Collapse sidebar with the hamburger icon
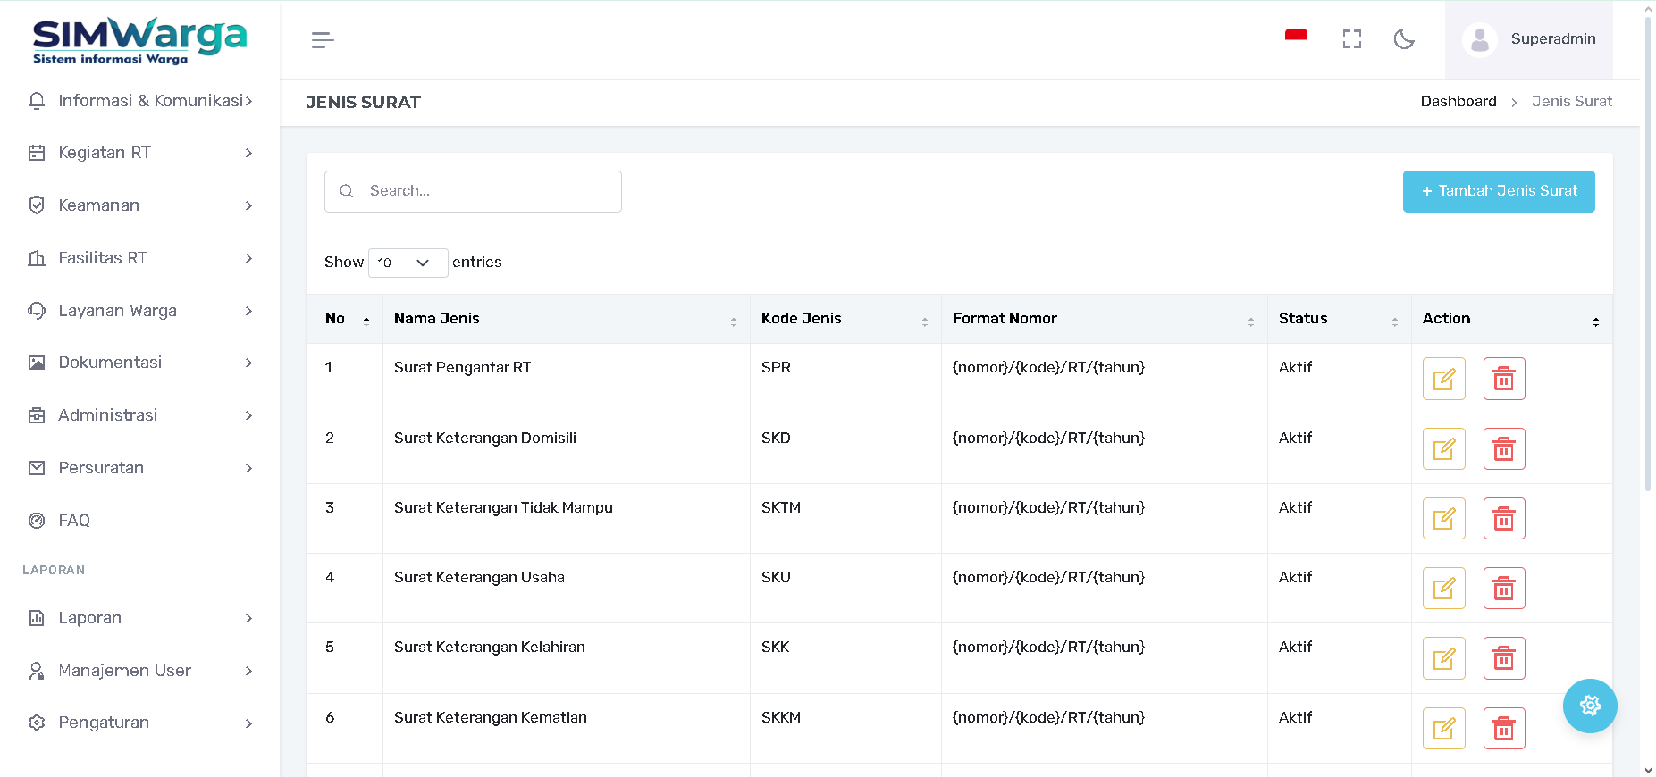Screen dimensions: 1656x777 323,40
